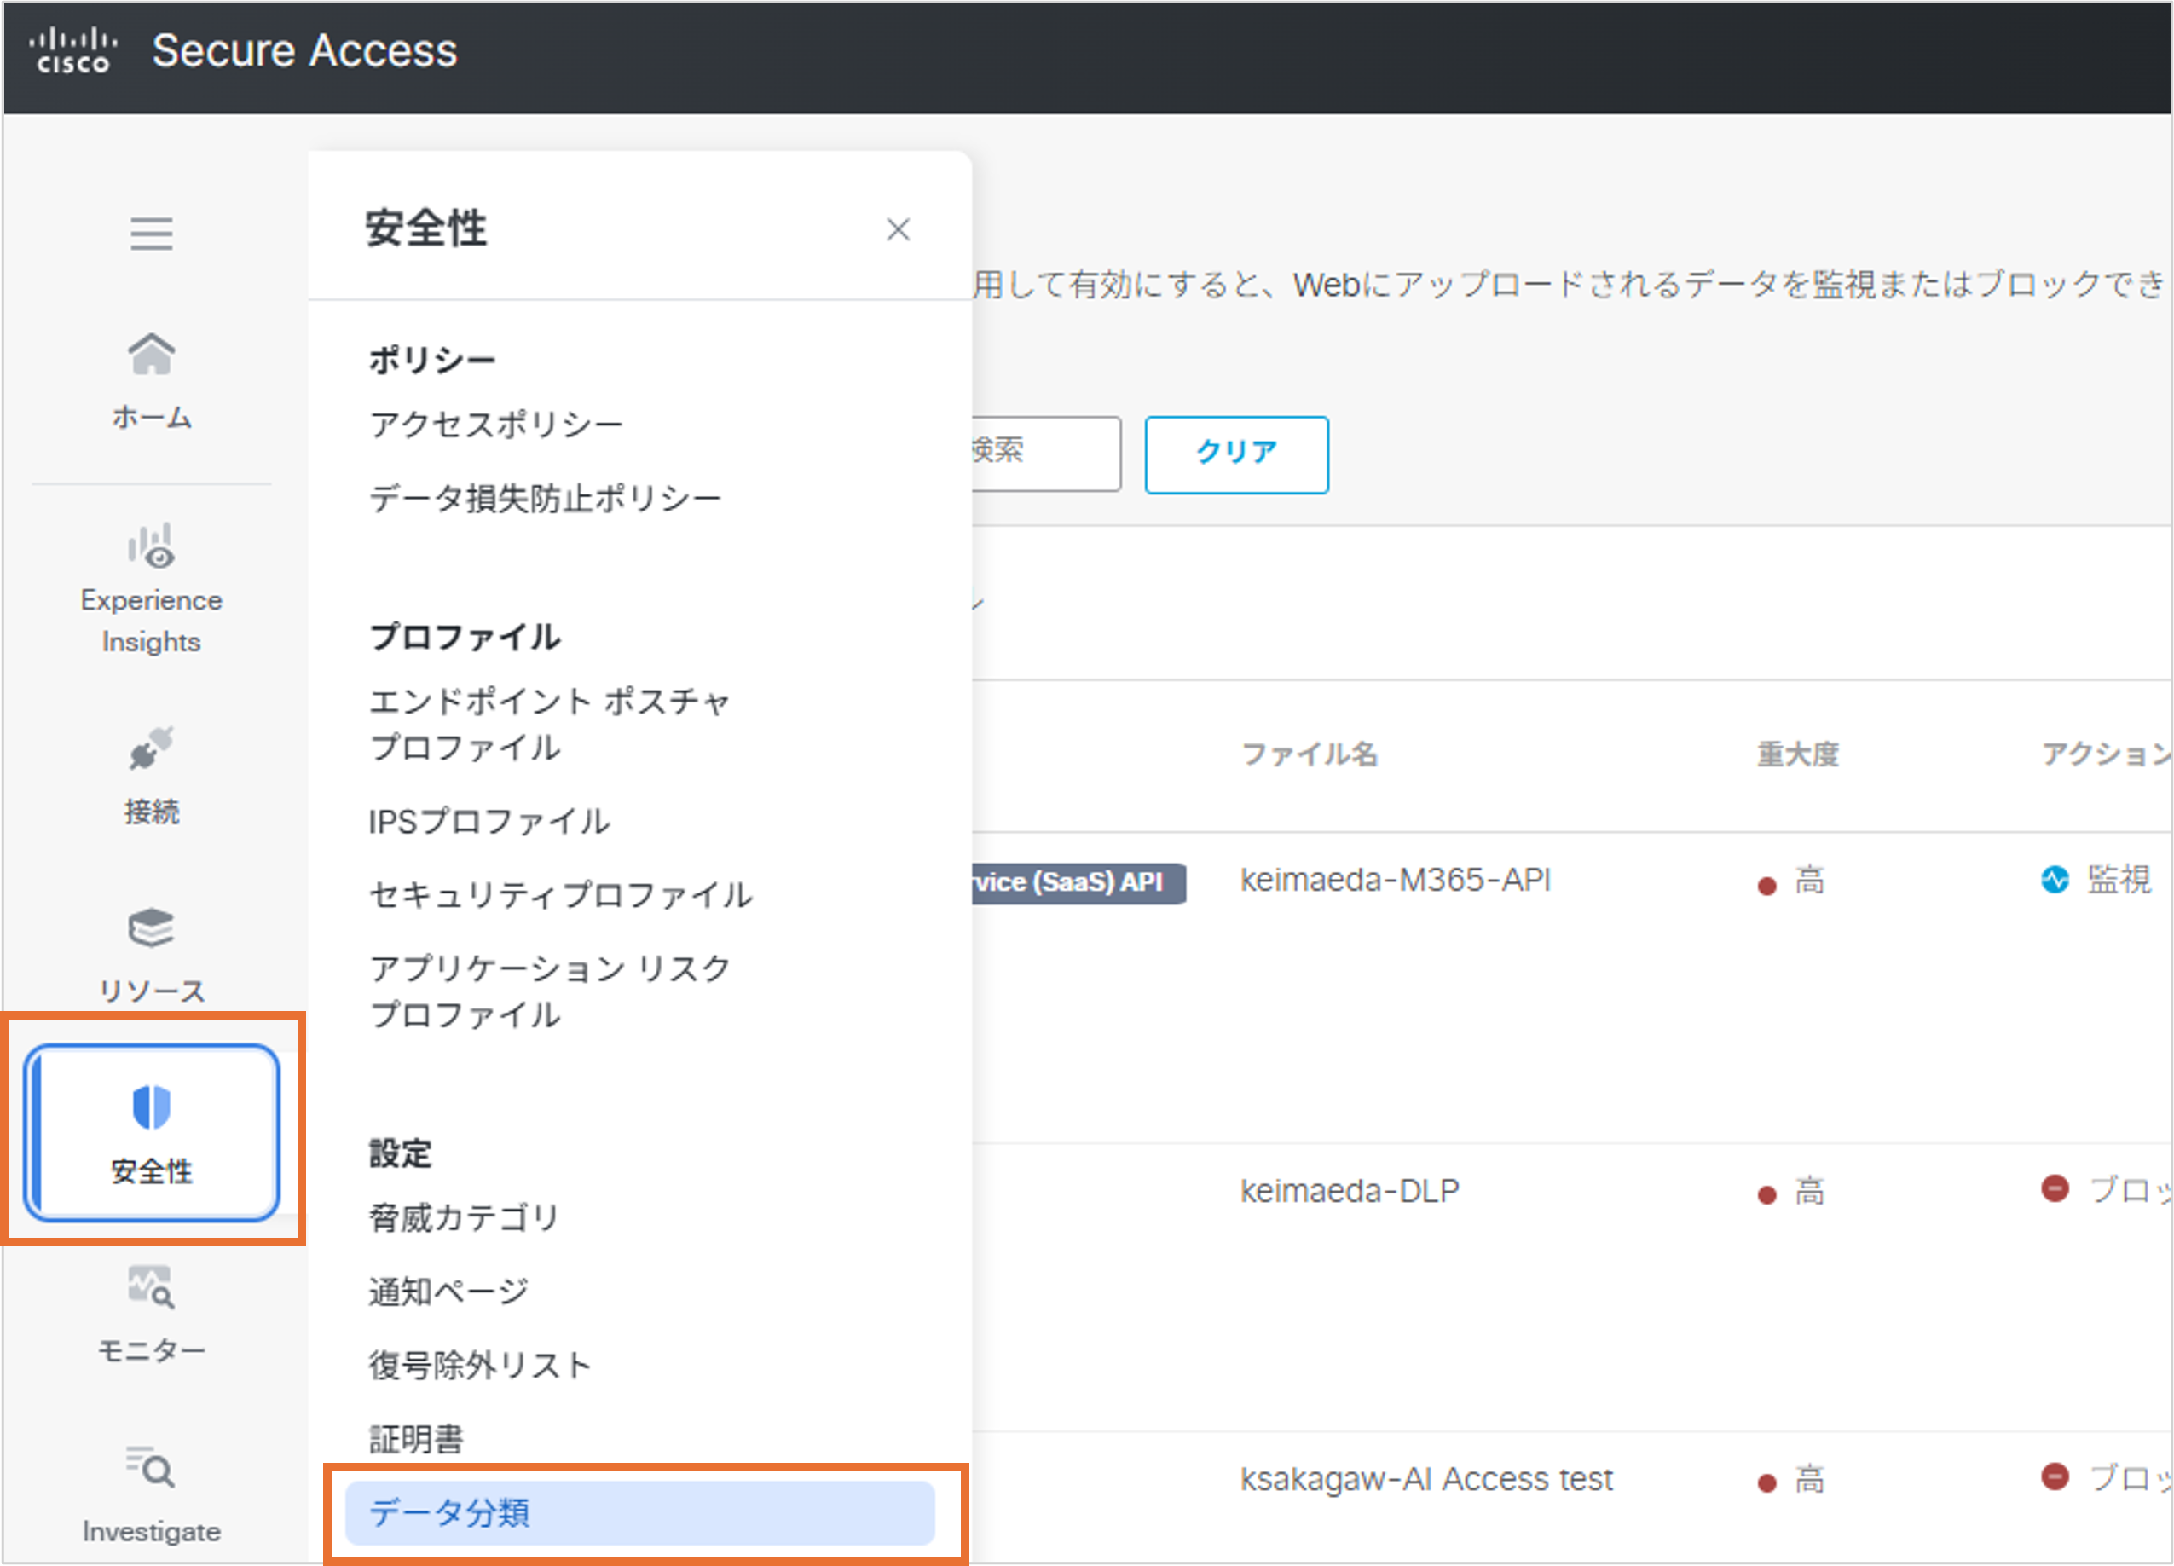Close the 安全性 panel with X
The width and height of the screenshot is (2174, 1566).
click(899, 230)
